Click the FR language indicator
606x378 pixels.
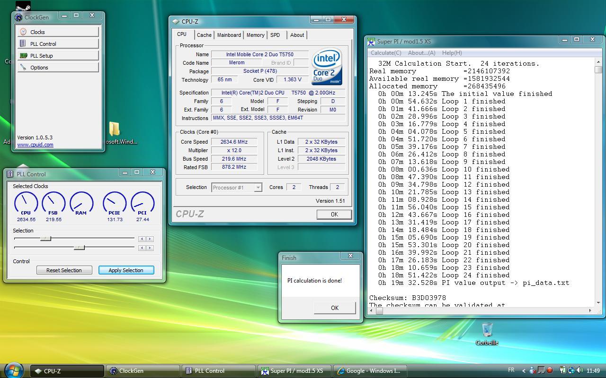tap(511, 370)
